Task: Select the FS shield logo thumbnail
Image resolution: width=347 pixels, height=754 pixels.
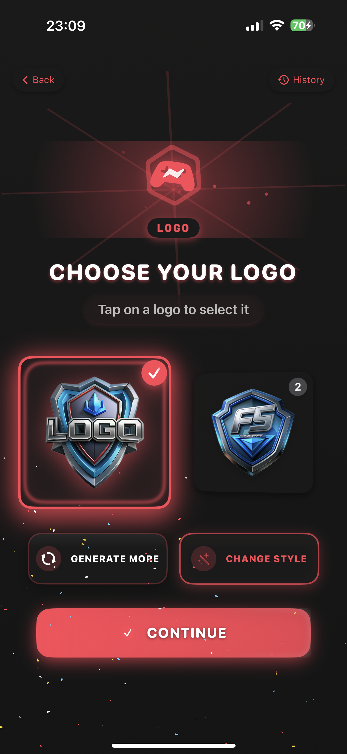Action: 253,433
